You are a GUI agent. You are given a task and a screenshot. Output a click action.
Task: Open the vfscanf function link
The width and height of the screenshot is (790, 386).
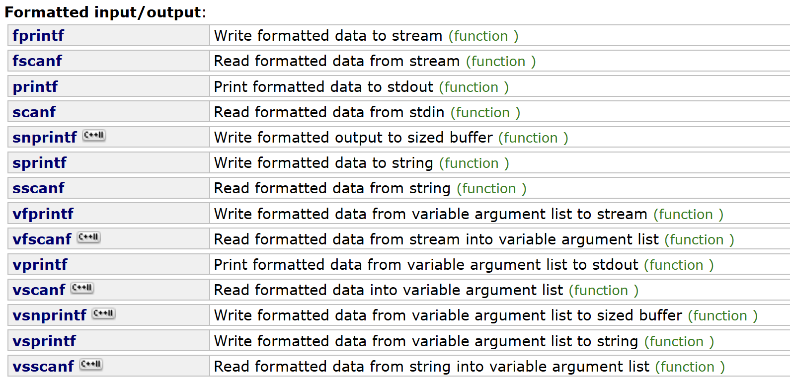[42, 239]
